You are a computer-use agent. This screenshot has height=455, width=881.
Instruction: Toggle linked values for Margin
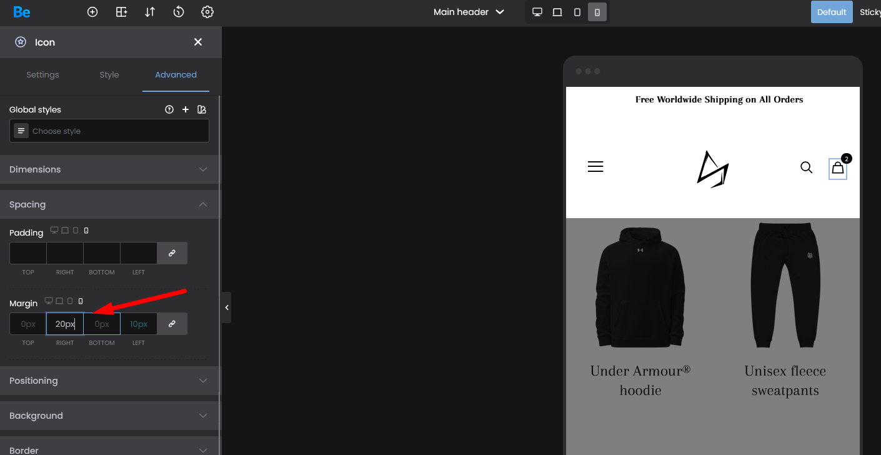(x=172, y=324)
